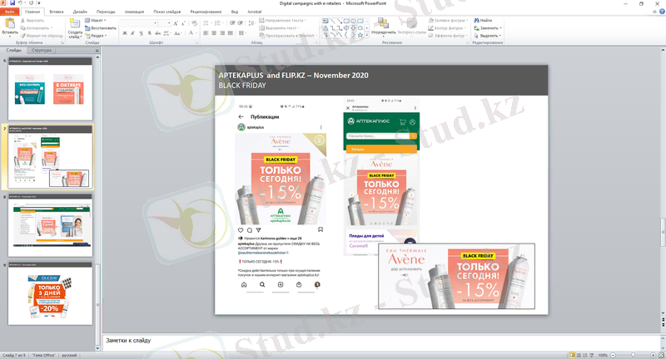Open the Copy (Копировать) dropdown arrow
666x359 pixels.
pos(52,28)
